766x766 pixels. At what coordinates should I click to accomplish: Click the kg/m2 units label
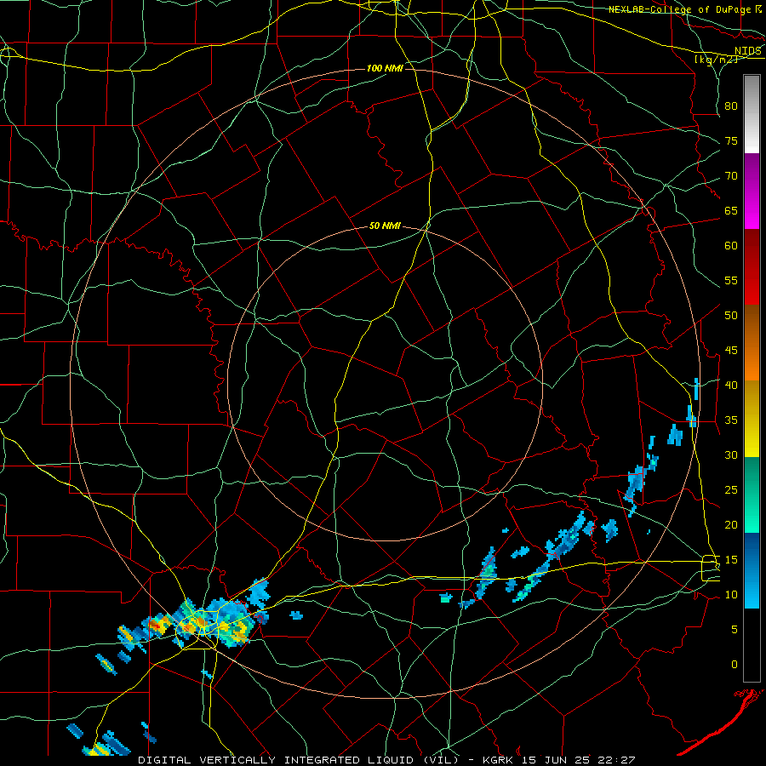(x=716, y=60)
